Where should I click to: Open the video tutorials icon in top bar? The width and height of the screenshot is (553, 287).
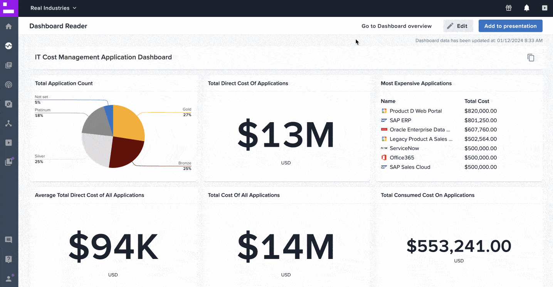coord(545,8)
